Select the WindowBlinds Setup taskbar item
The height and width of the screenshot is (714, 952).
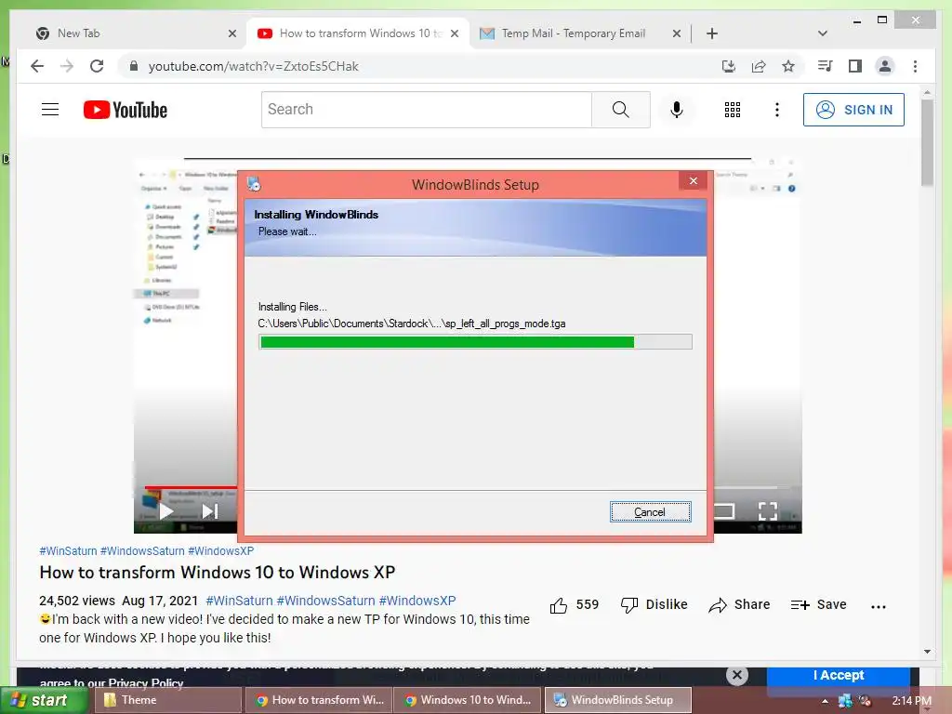(x=618, y=700)
